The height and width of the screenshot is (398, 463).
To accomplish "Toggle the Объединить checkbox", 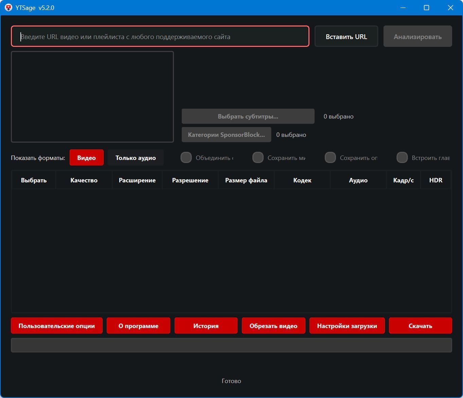I will pyautogui.click(x=186, y=158).
